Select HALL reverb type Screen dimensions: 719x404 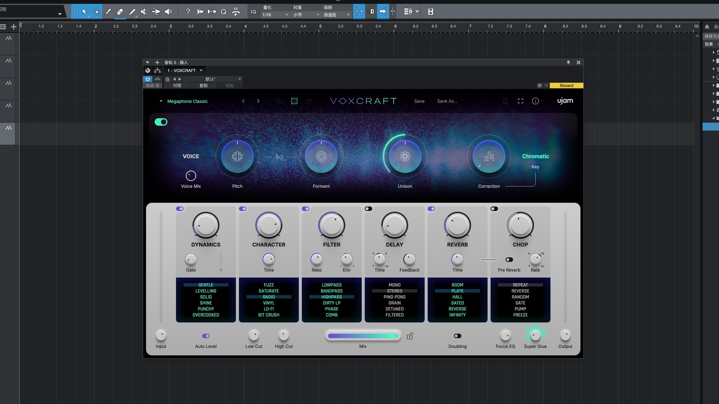click(x=457, y=297)
